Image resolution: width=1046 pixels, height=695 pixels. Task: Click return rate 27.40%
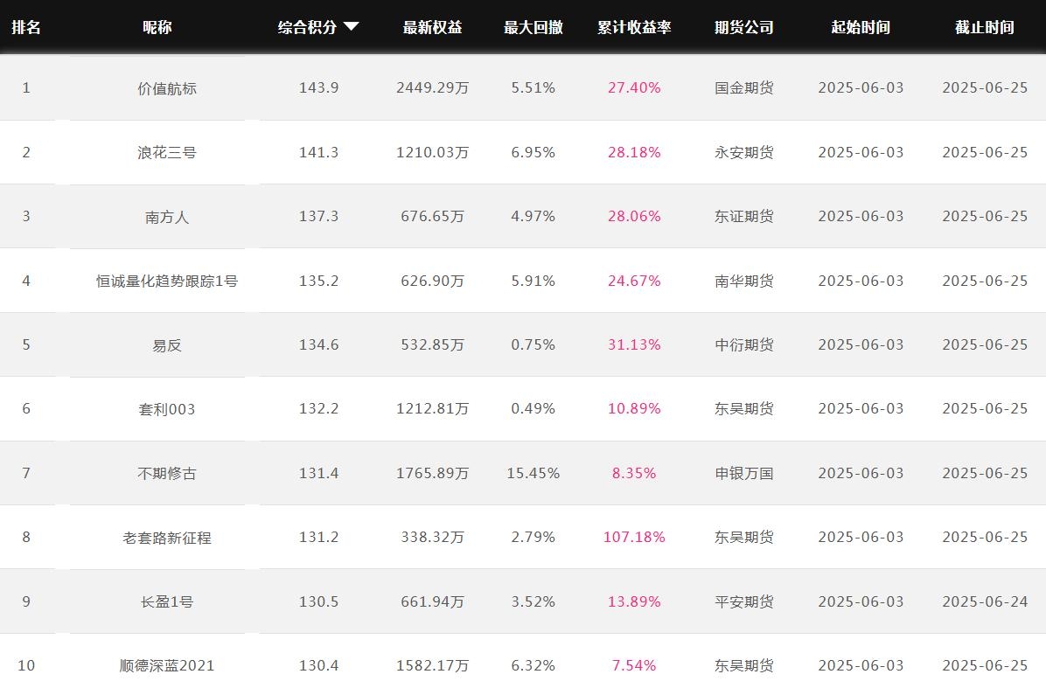pyautogui.click(x=634, y=88)
